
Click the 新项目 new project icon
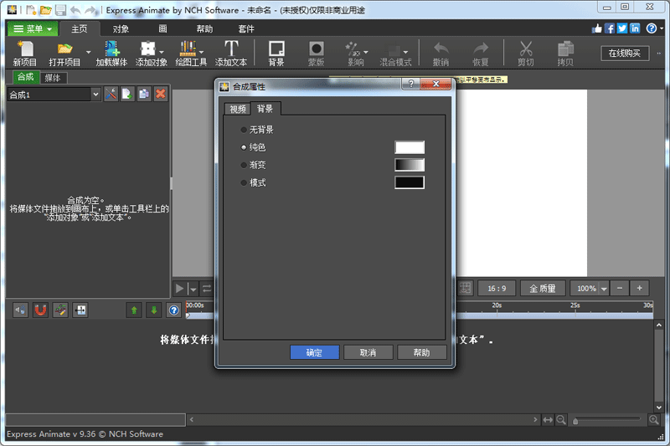25,53
